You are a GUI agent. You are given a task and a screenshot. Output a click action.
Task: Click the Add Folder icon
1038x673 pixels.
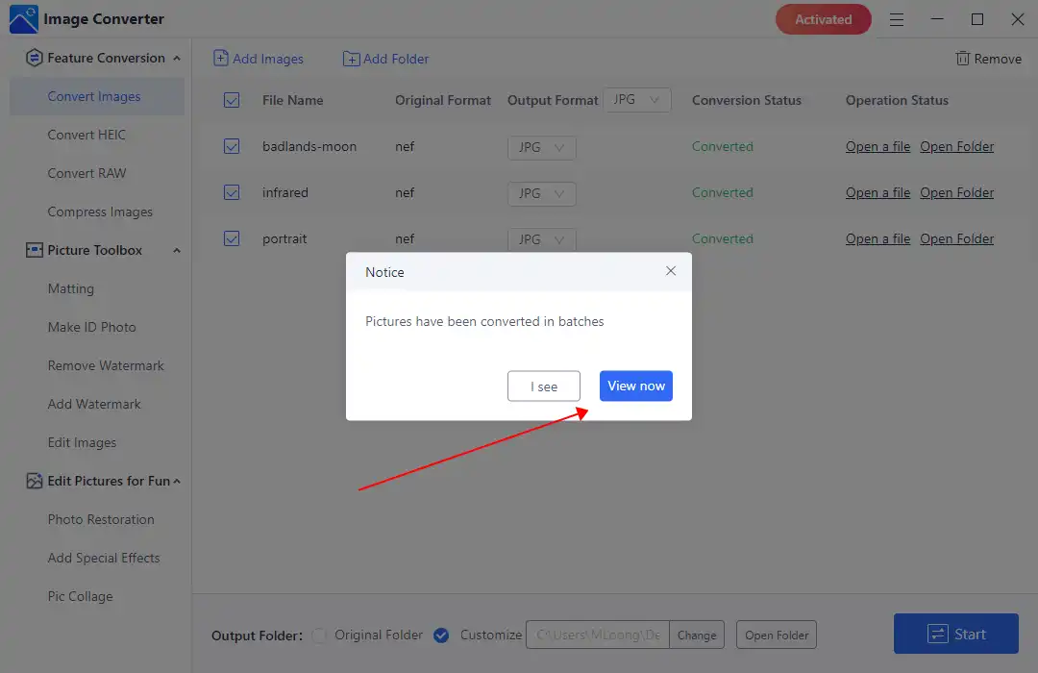(351, 59)
